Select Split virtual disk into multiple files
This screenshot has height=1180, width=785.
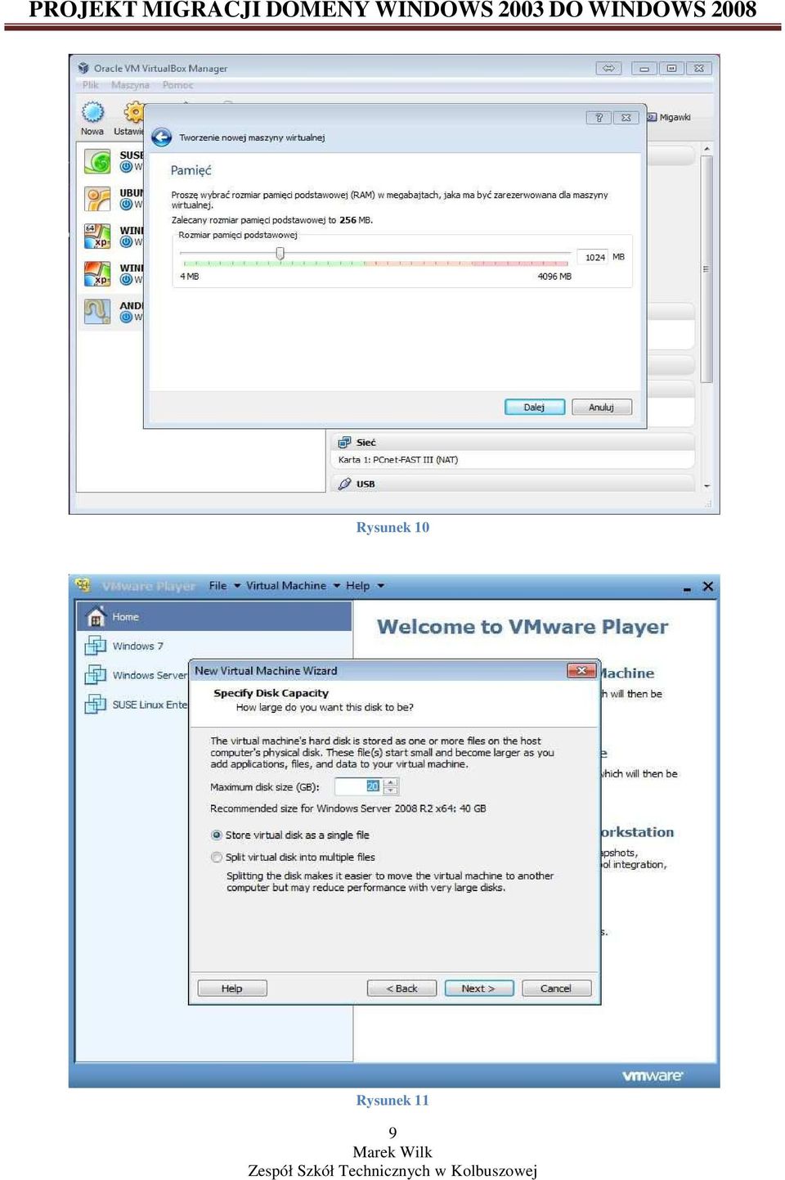[x=217, y=857]
